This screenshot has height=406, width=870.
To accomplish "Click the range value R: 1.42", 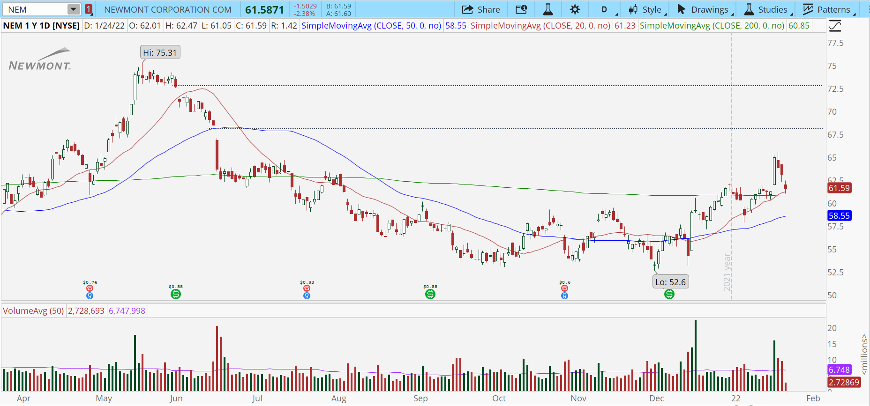I will coord(284,25).
